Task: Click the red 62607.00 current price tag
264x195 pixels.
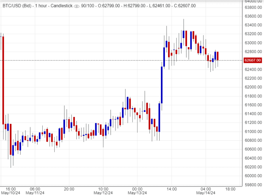Action: (253, 61)
